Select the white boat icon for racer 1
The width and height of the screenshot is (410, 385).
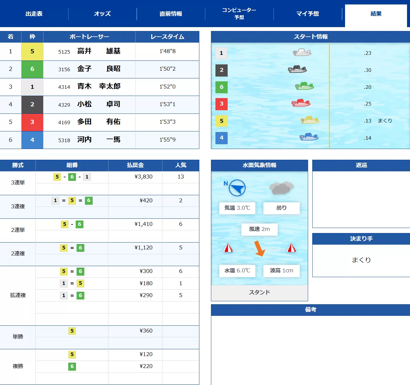[x=302, y=52]
